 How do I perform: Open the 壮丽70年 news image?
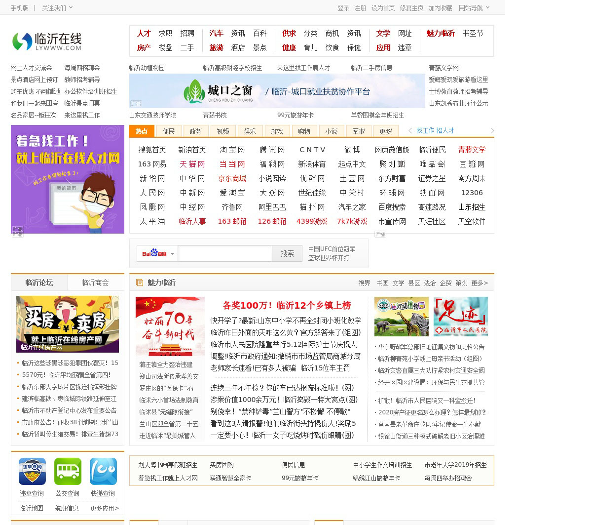[x=170, y=326]
